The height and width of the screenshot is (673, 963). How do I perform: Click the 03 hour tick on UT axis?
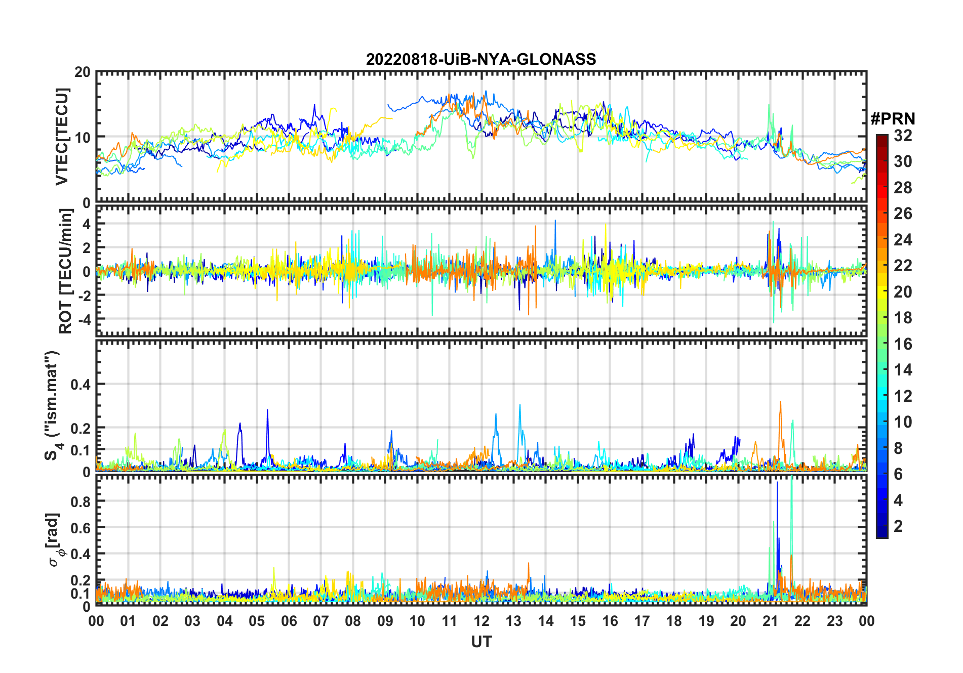[192, 621]
